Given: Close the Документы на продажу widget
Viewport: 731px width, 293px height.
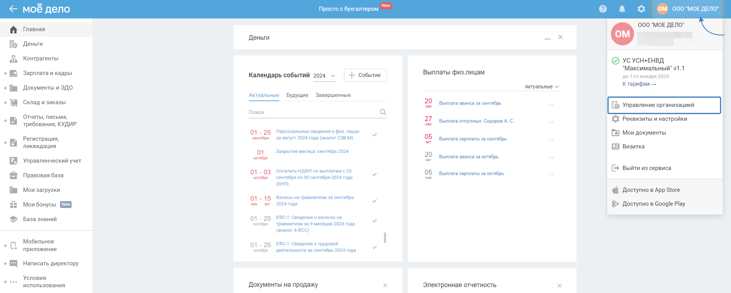Looking at the screenshot, I should pos(385,285).
